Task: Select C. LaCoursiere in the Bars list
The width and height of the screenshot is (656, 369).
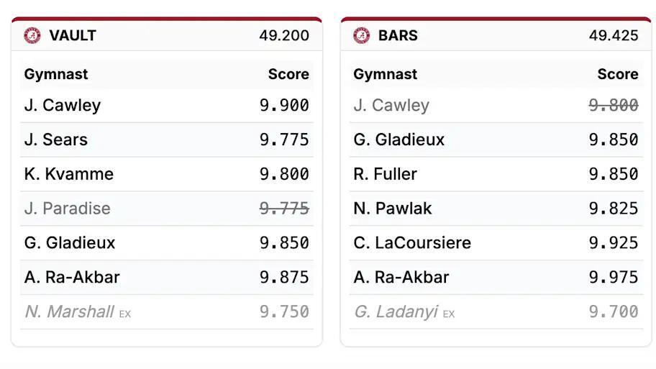Action: pyautogui.click(x=412, y=243)
